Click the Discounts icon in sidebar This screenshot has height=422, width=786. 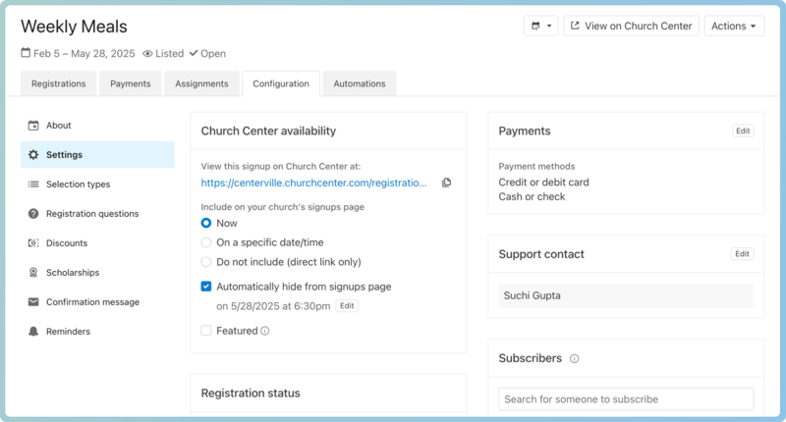point(33,243)
